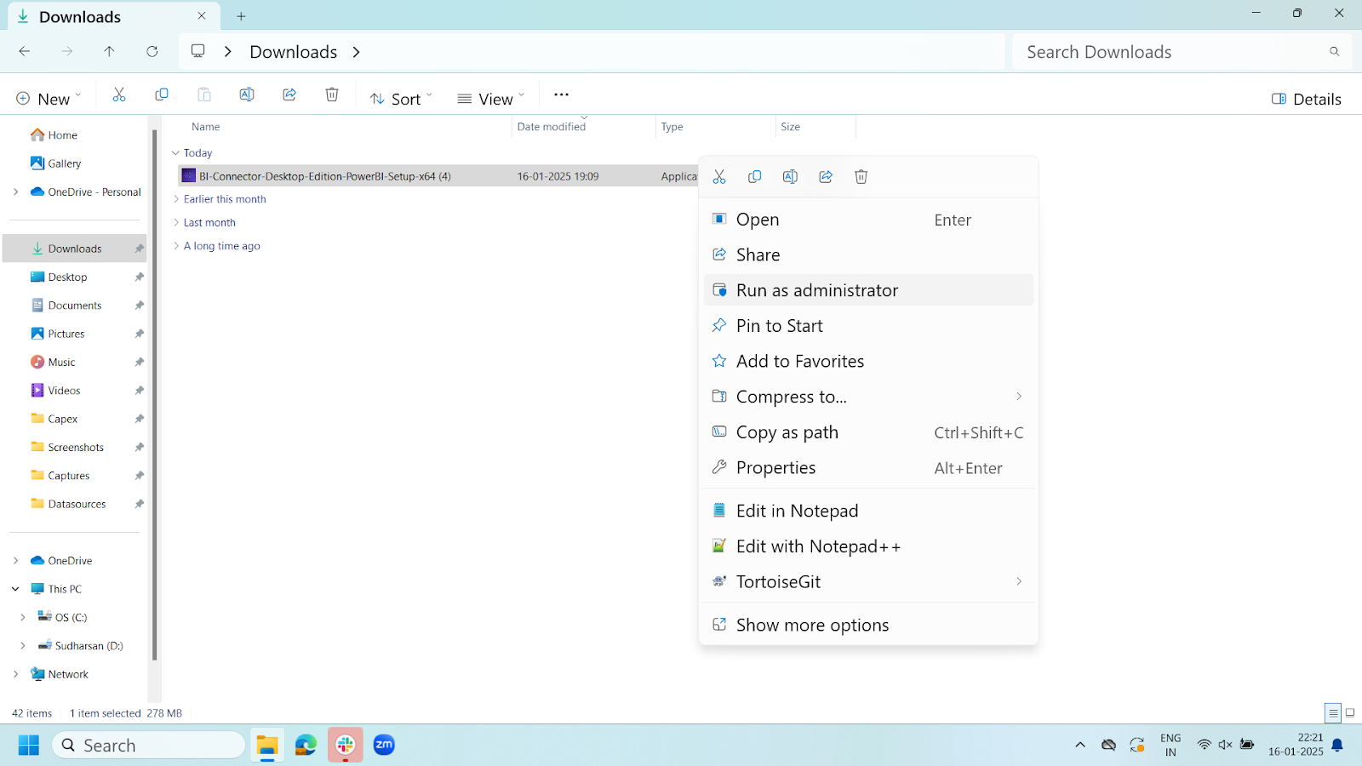Share the file via the context menu icon
The height and width of the screenshot is (766, 1362).
point(826,177)
